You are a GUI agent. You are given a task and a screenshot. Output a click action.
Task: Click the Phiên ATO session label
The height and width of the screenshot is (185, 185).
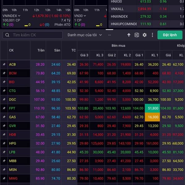pos(62,25)
